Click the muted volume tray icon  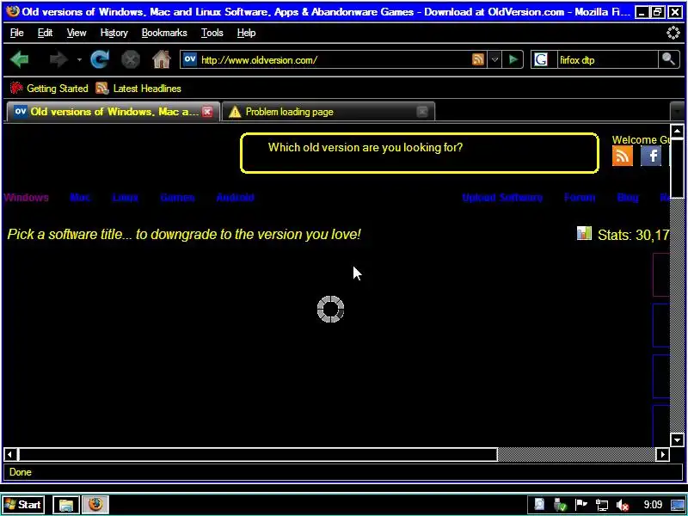point(622,505)
